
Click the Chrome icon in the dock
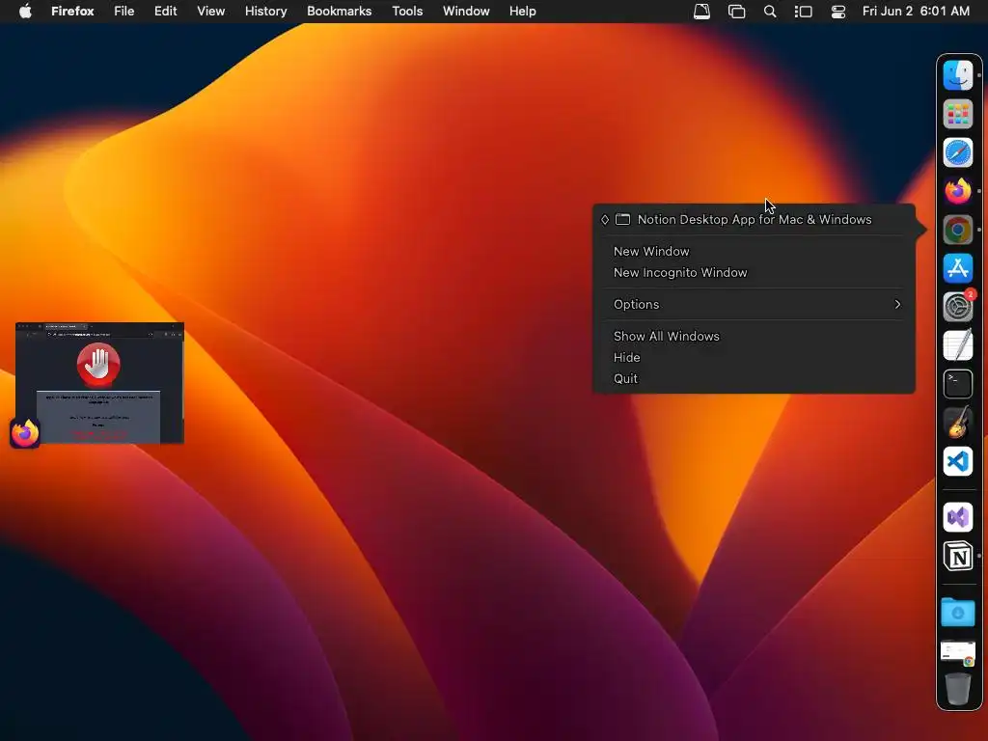pyautogui.click(x=958, y=230)
